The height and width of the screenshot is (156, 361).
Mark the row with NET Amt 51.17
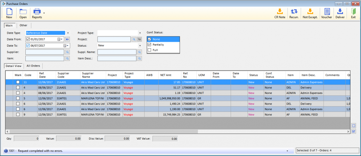pos(18,88)
